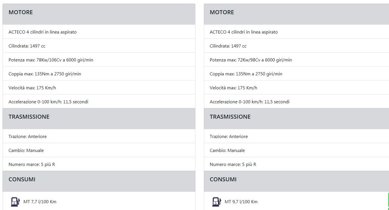This screenshot has width=389, height=210.
Task: Click right Accelerazione 0-100 km/h row
Action: tap(296, 102)
